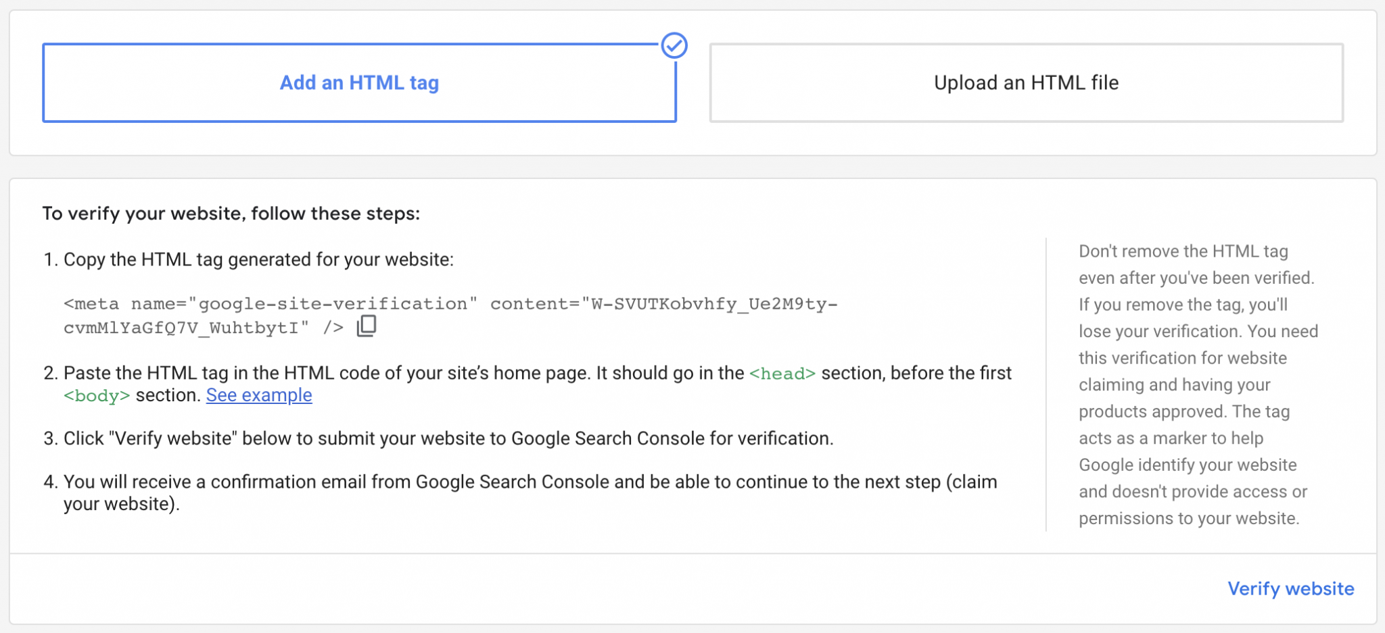The width and height of the screenshot is (1385, 633).
Task: Click the "<meta" opening of the code snippet
Action: (91, 304)
